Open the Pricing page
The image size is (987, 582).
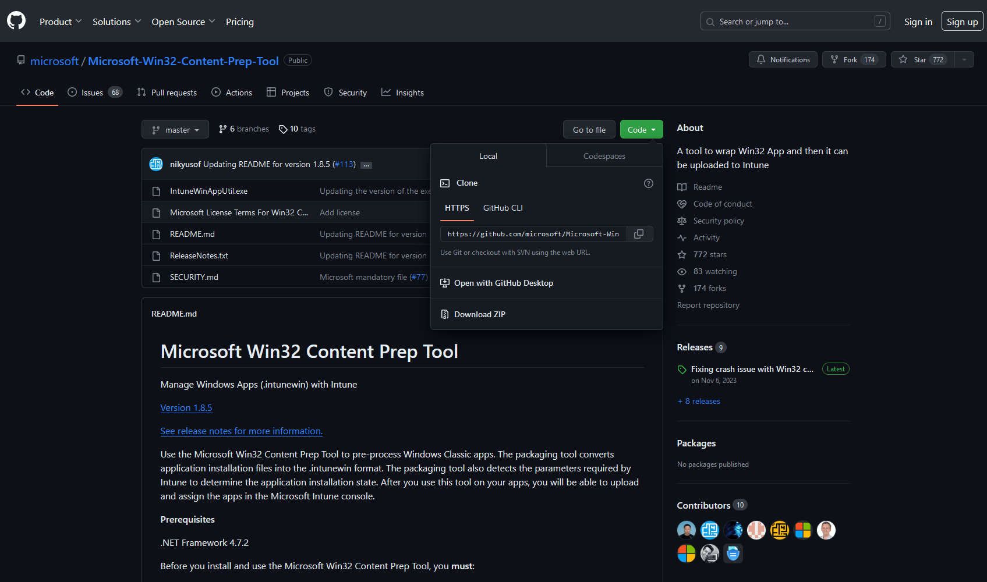[240, 22]
